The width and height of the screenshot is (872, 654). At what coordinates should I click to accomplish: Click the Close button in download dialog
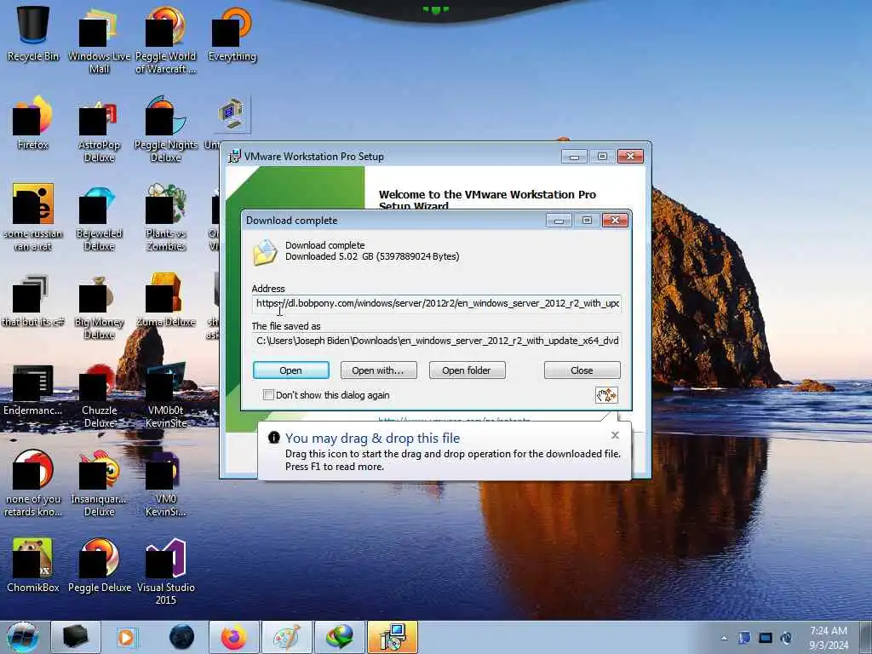[x=582, y=370]
